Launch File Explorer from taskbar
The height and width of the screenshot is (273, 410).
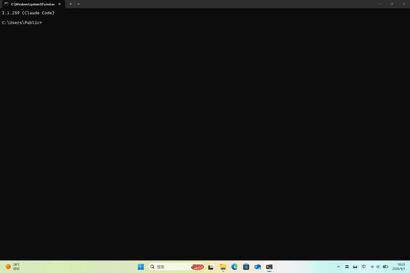click(223, 267)
